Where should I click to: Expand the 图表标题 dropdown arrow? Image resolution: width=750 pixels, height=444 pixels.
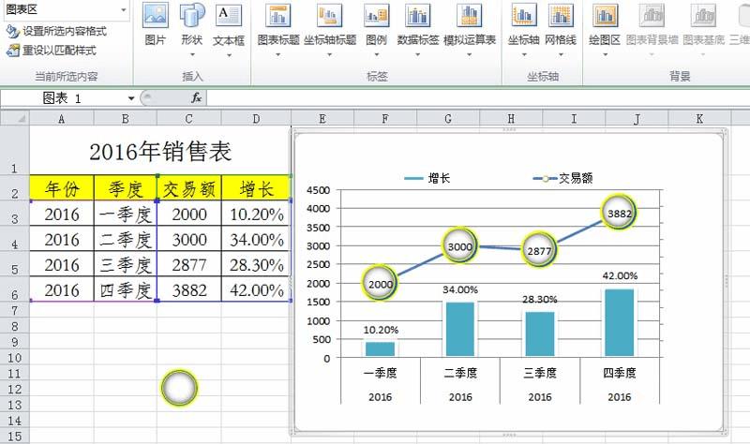pyautogui.click(x=278, y=54)
